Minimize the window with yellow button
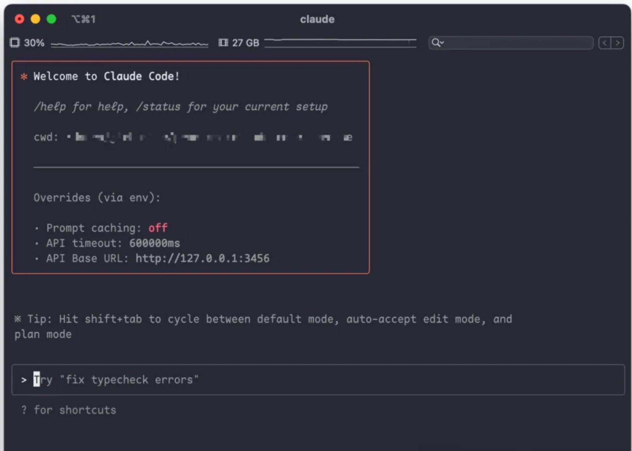Screen dimensions: 632x451 click(35, 19)
